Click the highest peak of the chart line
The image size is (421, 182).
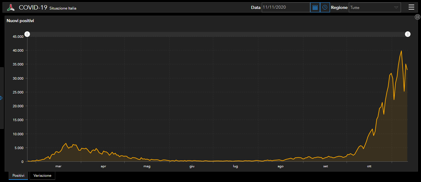click(401, 51)
